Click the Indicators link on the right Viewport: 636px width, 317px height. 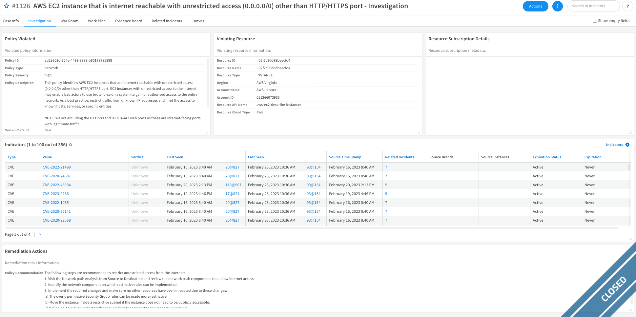(x=614, y=145)
